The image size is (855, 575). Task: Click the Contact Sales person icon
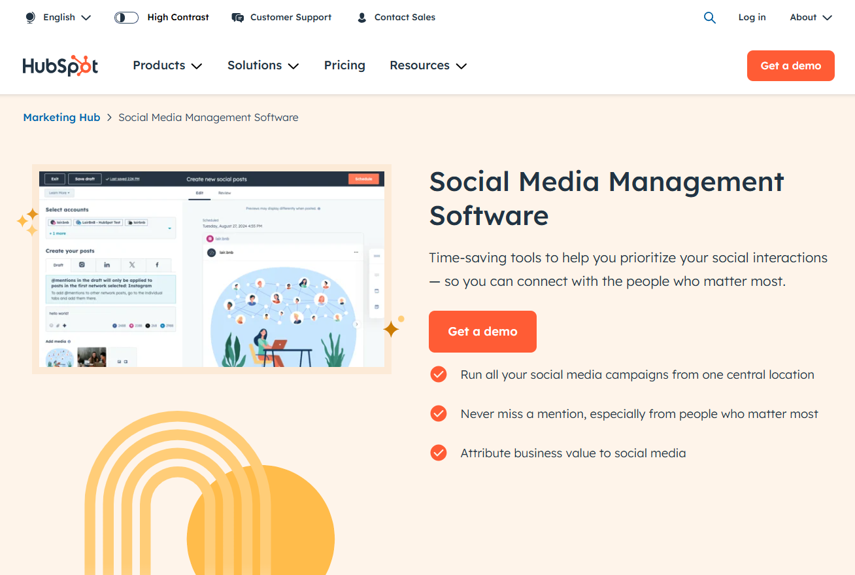click(361, 18)
